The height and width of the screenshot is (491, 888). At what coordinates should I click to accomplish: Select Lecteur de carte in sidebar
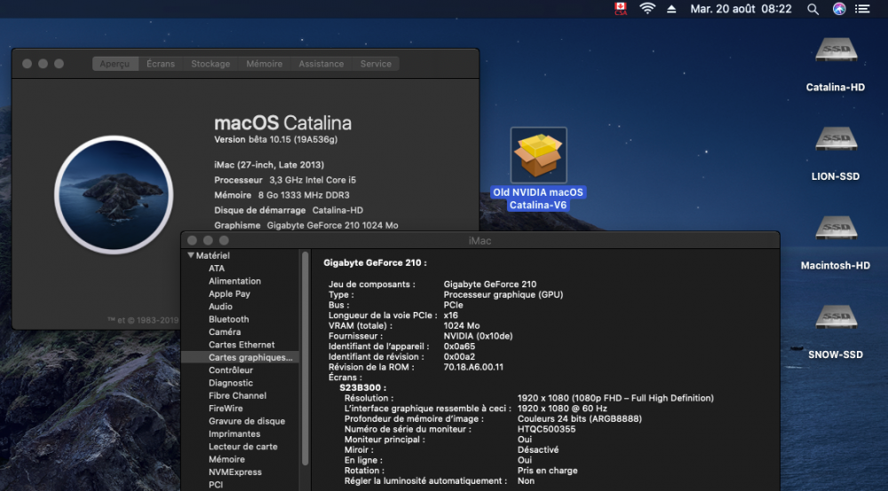tap(243, 447)
